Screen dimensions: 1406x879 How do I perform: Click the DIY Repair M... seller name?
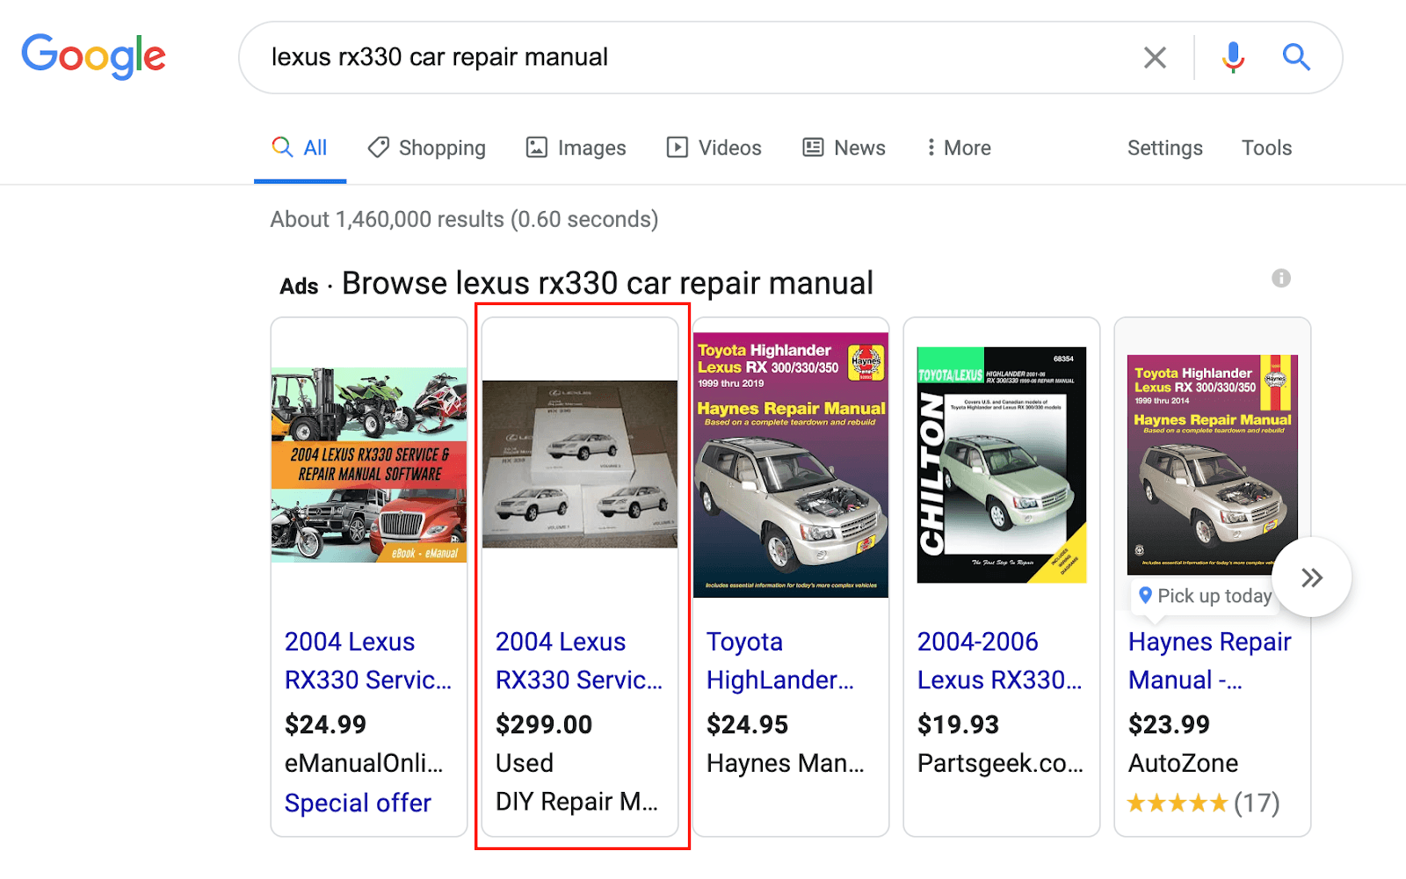coord(576,802)
